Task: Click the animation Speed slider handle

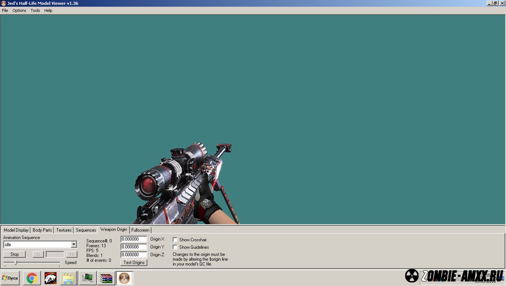Action: pyautogui.click(x=16, y=263)
